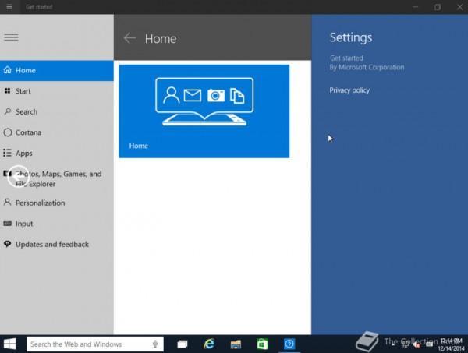The width and height of the screenshot is (468, 353).
Task: Click the Search the Web and Windows box
Action: [86, 344]
